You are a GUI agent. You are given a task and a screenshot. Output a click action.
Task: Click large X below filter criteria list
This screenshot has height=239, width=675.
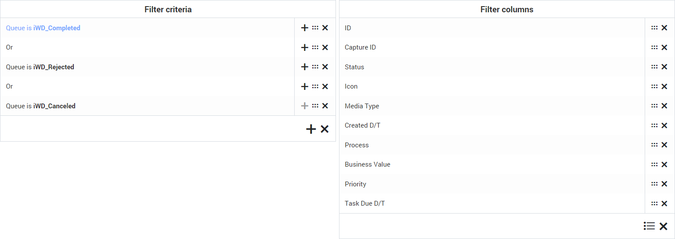(x=325, y=129)
